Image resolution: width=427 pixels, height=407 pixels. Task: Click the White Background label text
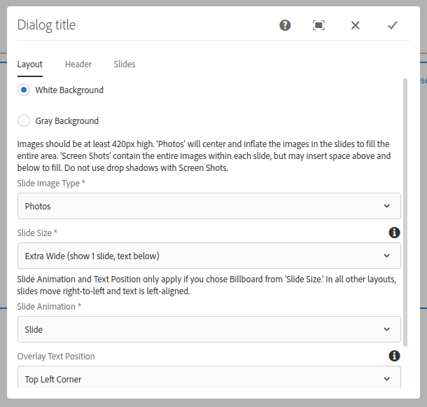[69, 90]
